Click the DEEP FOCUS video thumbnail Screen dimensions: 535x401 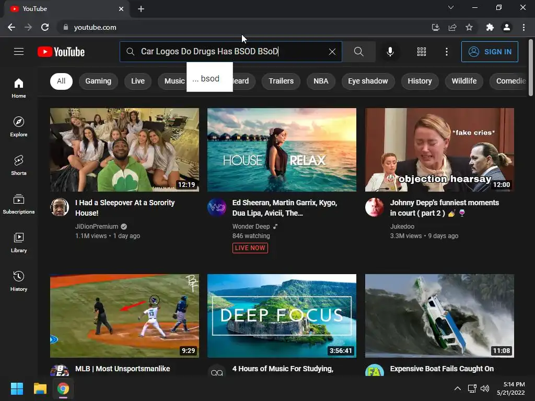282,316
